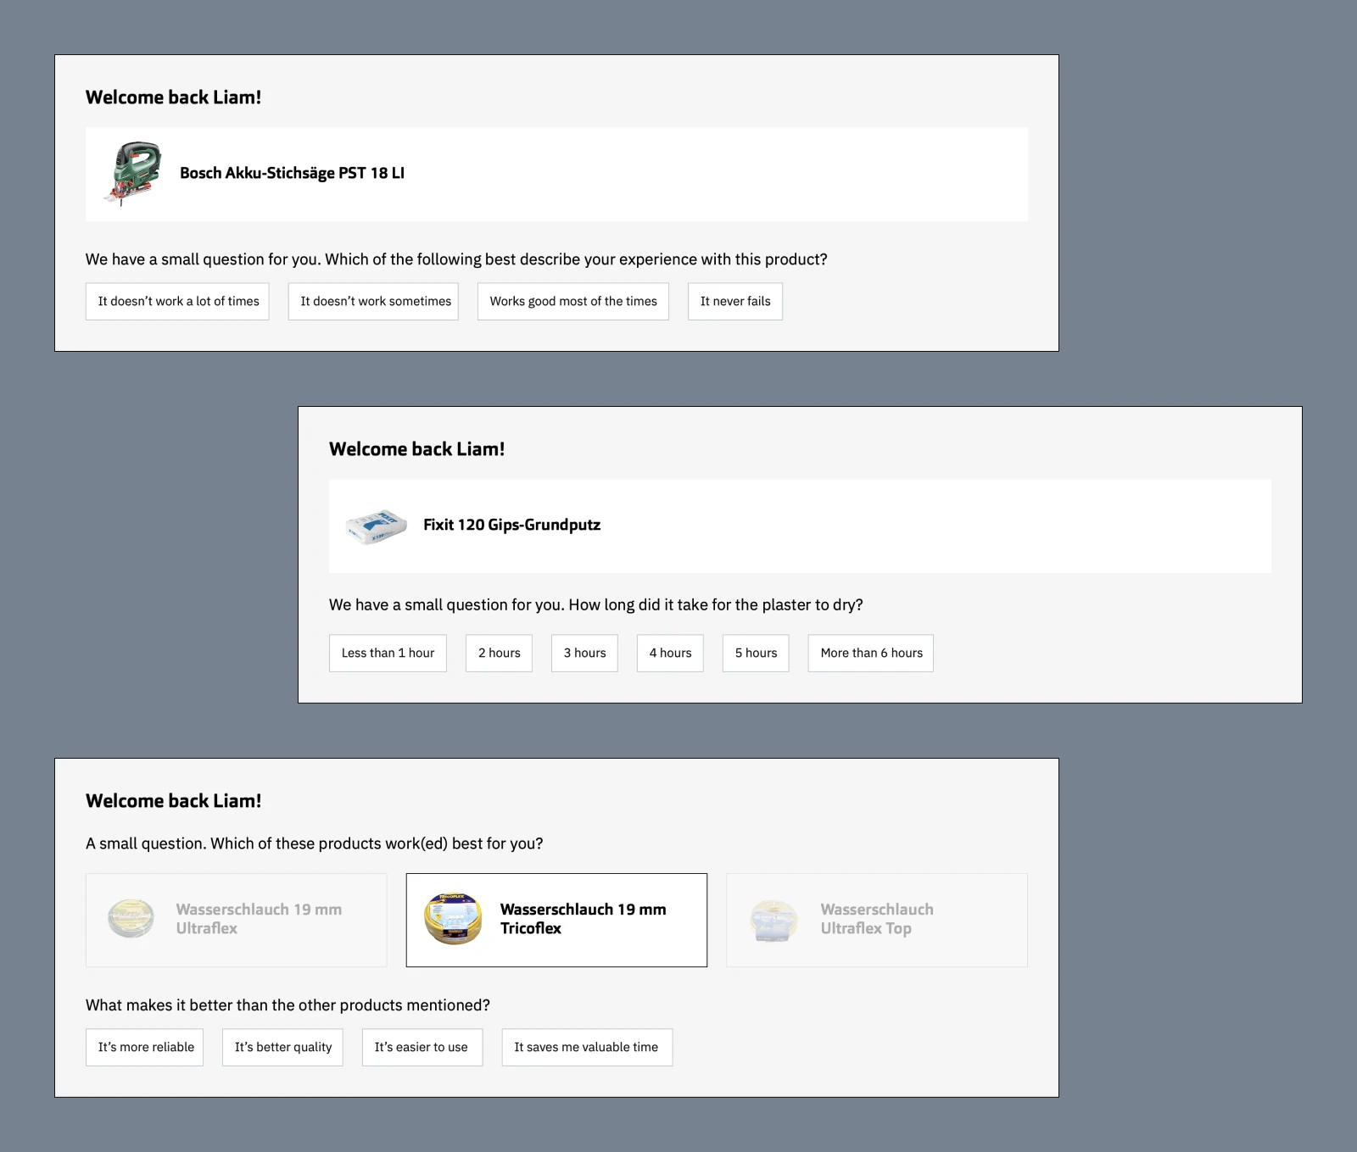Choose 'It never fails' for the jigsaw
This screenshot has width=1357, height=1152.
coord(734,301)
